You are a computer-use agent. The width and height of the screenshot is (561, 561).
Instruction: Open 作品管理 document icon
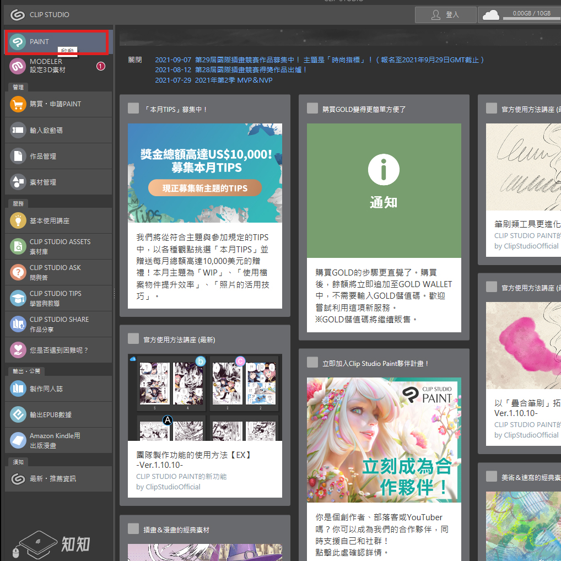tap(18, 156)
